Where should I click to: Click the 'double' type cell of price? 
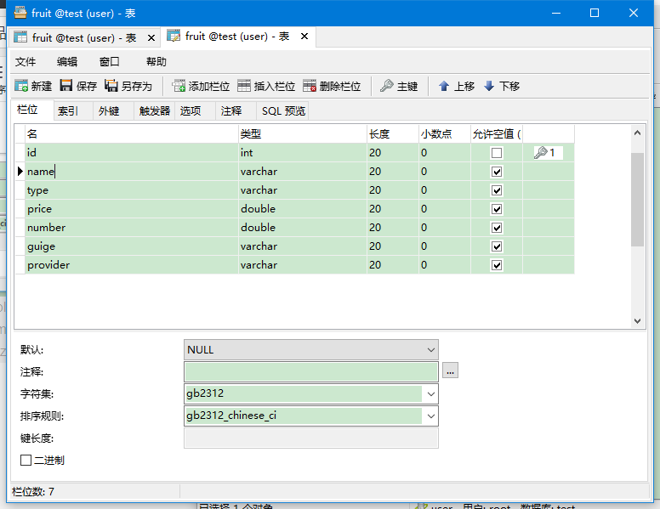click(x=302, y=209)
